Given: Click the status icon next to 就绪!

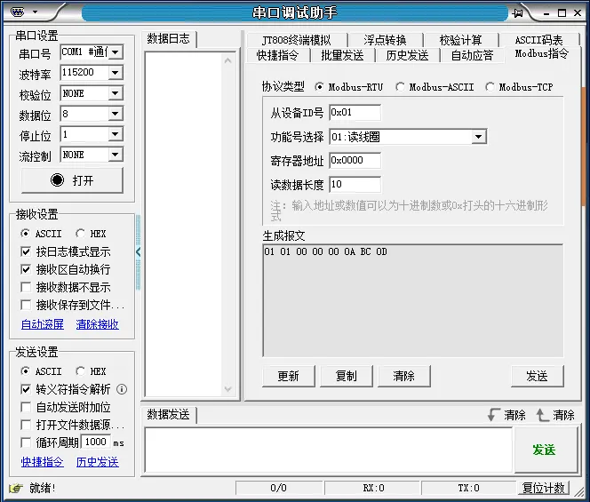Looking at the screenshot, I should point(15,488).
